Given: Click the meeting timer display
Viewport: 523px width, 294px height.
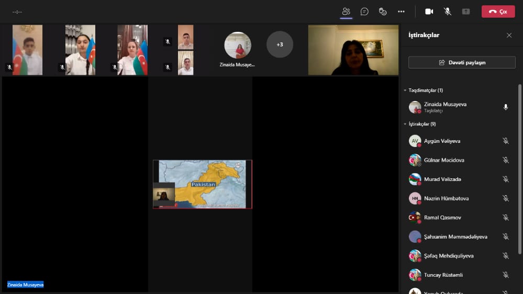Looking at the screenshot, I should 17,12.
